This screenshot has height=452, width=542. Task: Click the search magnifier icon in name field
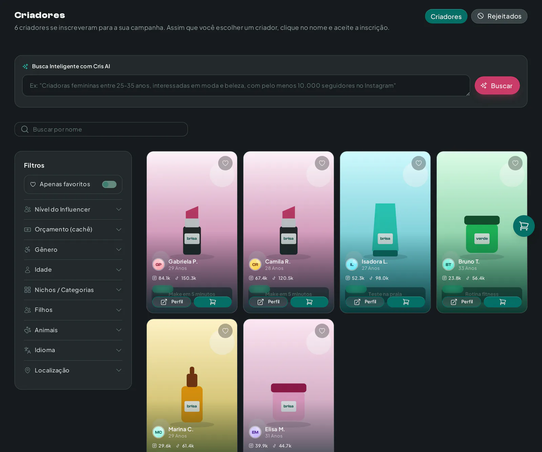[x=25, y=129]
